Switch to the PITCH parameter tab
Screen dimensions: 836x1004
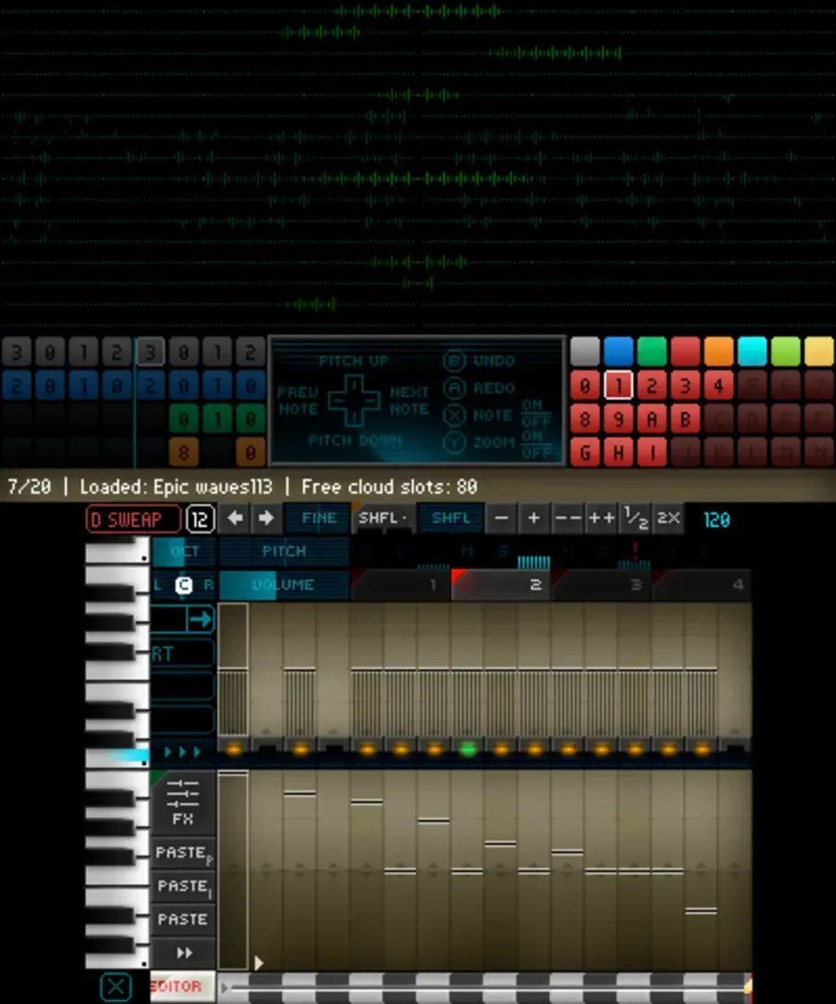tap(283, 551)
